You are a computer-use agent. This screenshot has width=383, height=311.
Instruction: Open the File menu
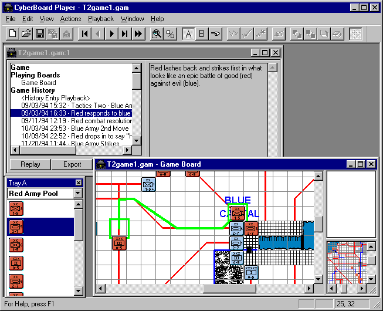[11, 19]
